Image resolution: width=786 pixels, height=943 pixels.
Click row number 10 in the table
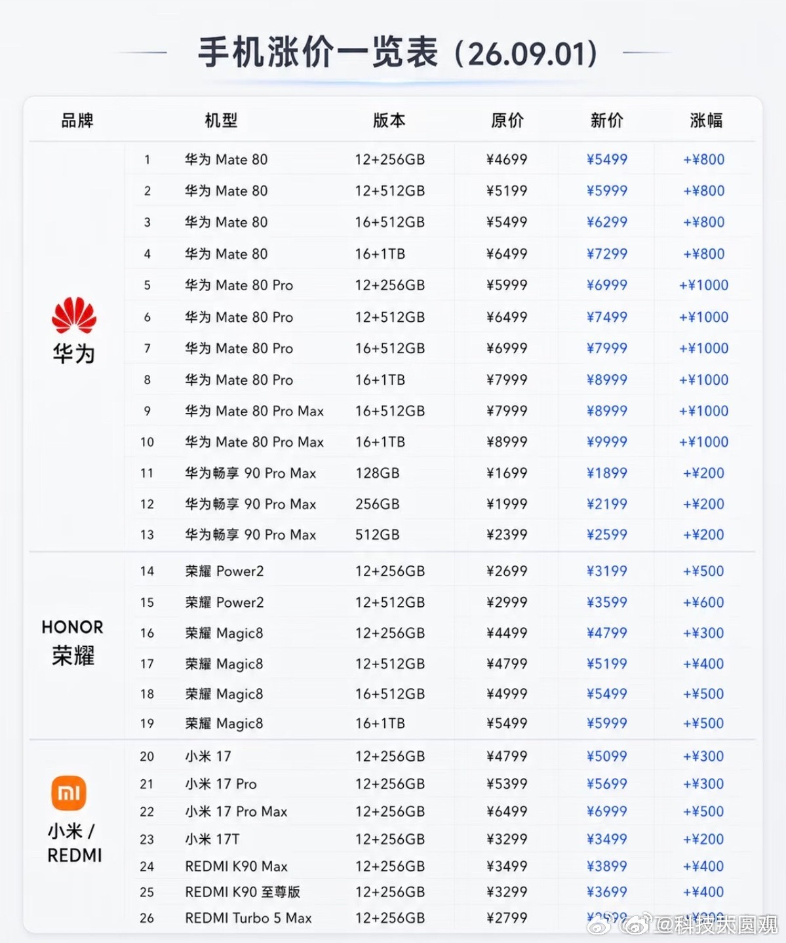point(147,442)
